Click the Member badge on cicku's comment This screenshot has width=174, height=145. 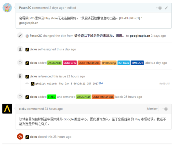[x=152, y=109]
